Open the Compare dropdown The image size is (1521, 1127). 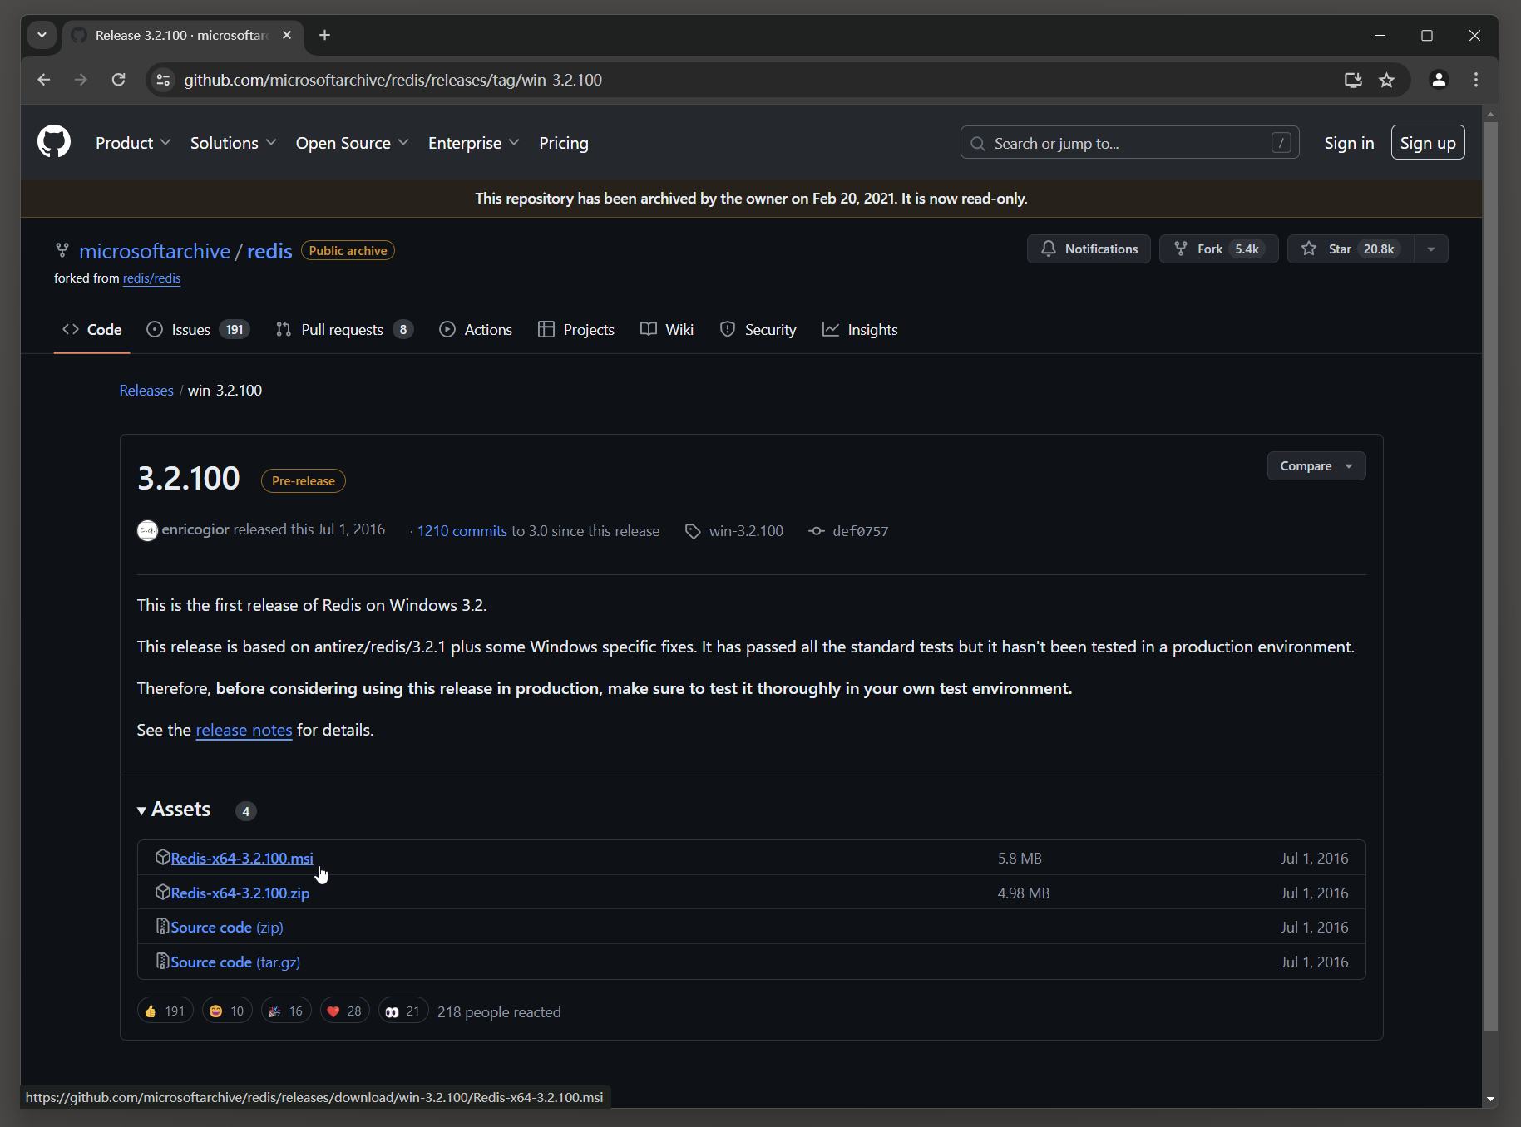pyautogui.click(x=1316, y=466)
